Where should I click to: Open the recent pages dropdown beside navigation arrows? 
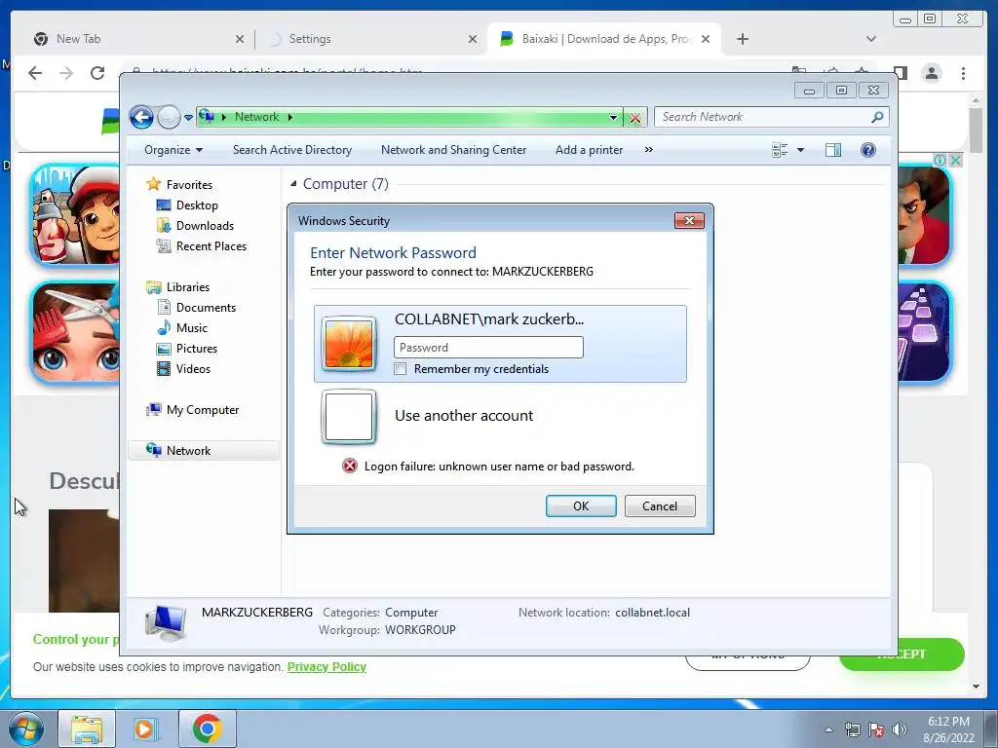[x=188, y=118]
